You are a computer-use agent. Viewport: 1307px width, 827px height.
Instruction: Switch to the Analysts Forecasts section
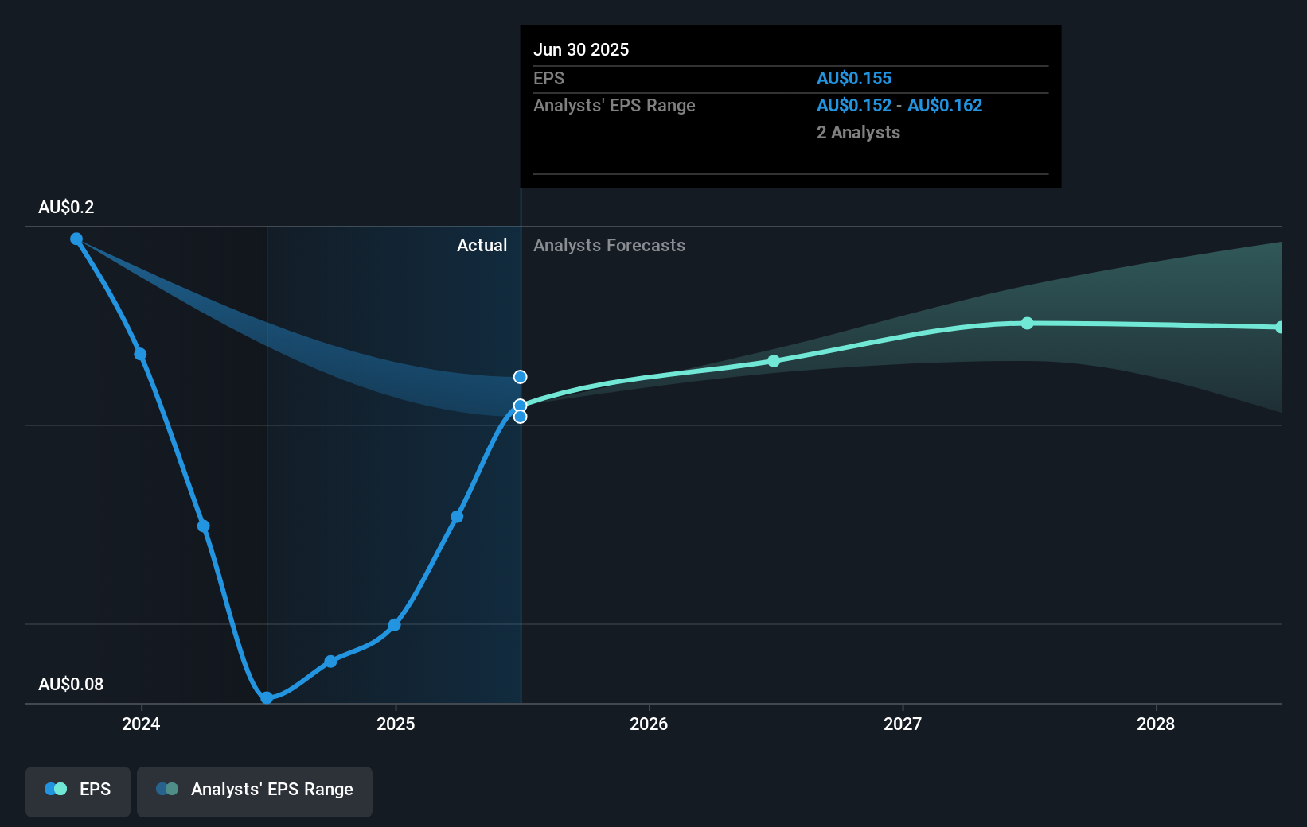(x=609, y=245)
